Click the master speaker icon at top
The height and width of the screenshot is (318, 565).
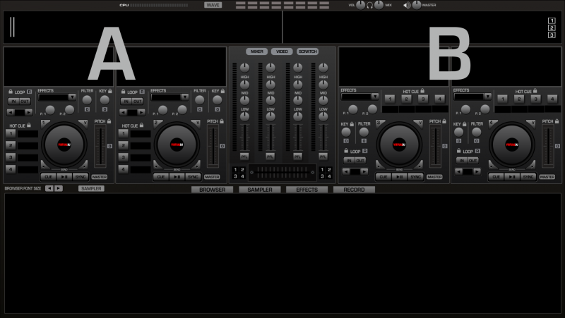tap(407, 5)
